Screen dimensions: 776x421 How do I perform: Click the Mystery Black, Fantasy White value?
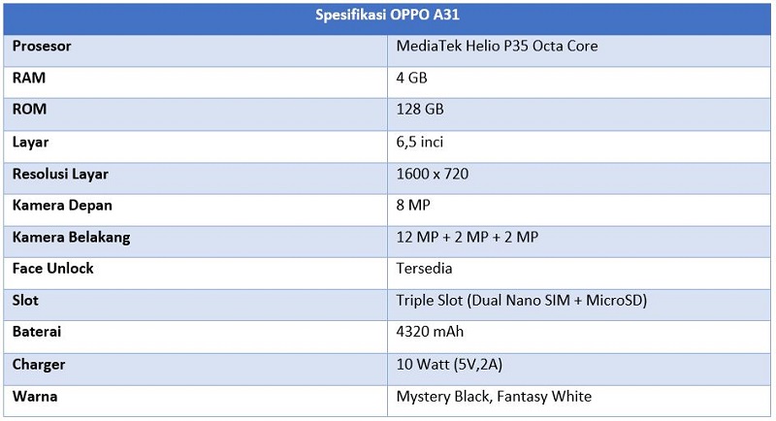[x=494, y=396]
